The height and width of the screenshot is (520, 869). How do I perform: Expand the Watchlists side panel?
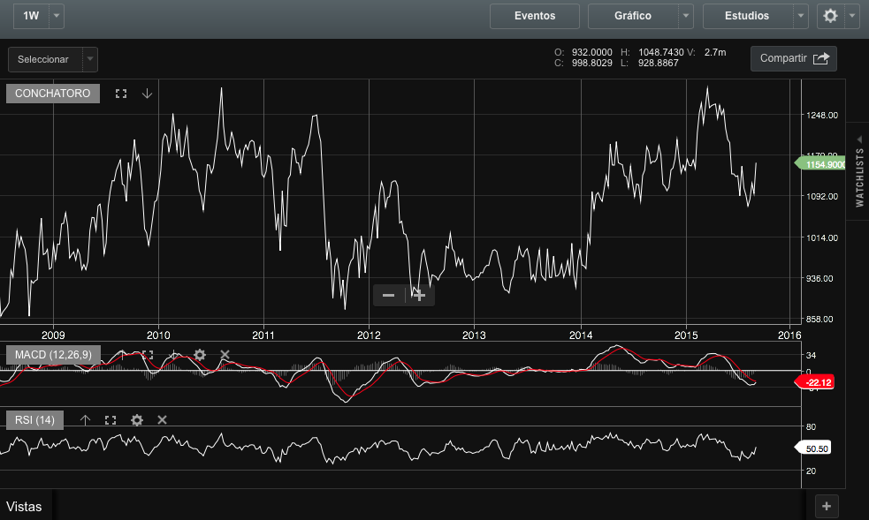coord(859,172)
